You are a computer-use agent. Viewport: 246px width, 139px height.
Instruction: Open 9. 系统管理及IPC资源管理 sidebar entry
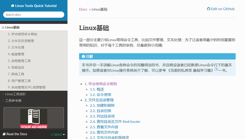click(27, 87)
